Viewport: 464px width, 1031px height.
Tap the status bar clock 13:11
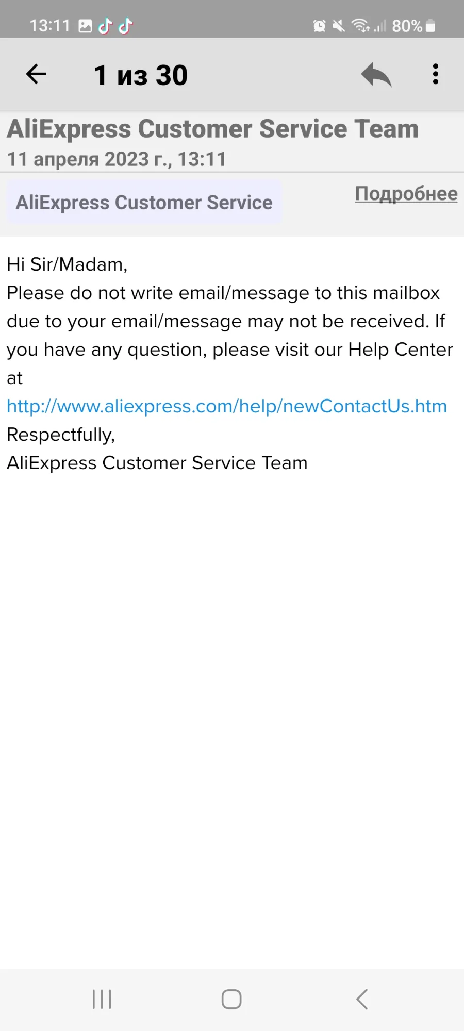point(49,26)
